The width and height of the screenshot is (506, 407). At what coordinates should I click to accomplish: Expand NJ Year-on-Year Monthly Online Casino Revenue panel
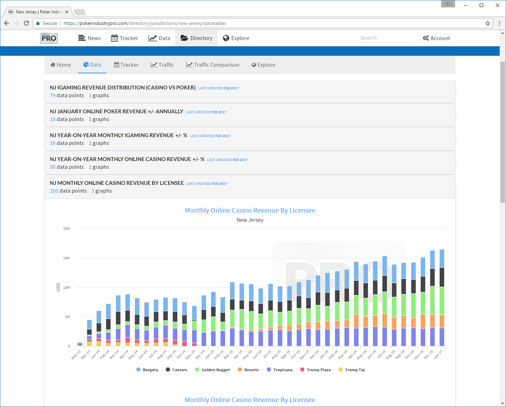[x=250, y=163]
